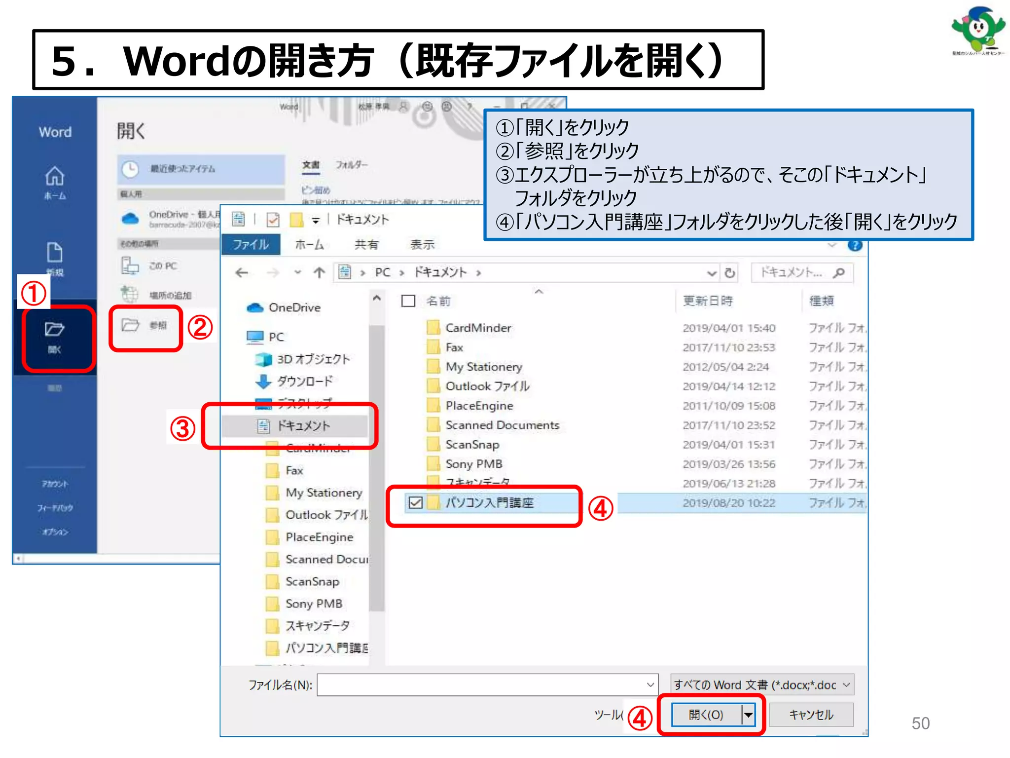Image resolution: width=1010 pixels, height=758 pixels.
Task: Open the 表示 tab in Explorer ribbon
Action: 423,244
